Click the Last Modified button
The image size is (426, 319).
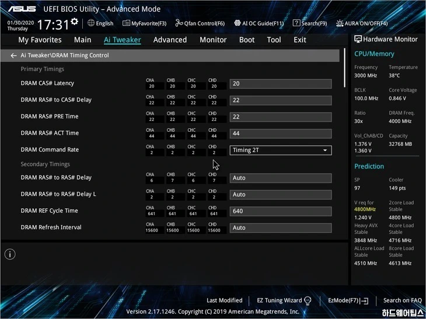click(x=225, y=300)
